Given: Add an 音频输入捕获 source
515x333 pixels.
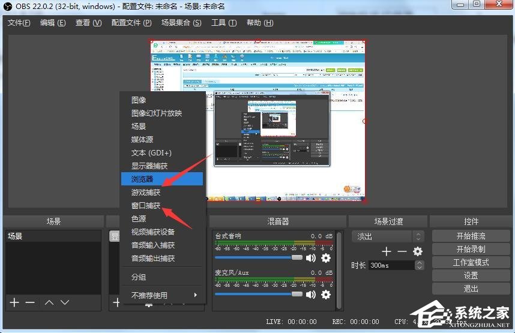Looking at the screenshot, I should (x=162, y=245).
